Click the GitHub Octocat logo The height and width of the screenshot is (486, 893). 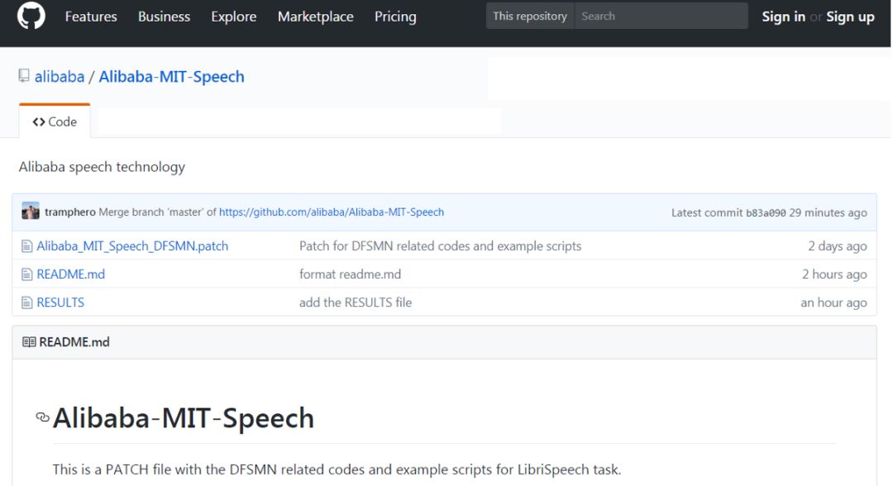pyautogui.click(x=31, y=17)
